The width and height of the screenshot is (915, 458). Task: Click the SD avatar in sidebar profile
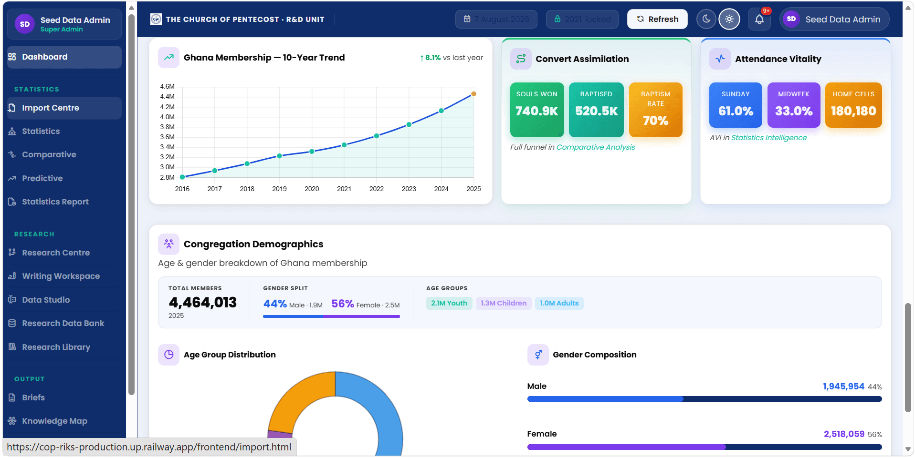point(25,24)
